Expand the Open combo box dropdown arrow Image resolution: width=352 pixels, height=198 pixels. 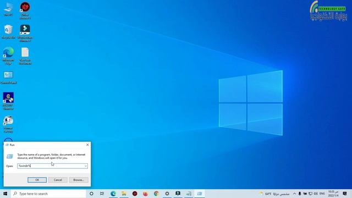point(86,166)
